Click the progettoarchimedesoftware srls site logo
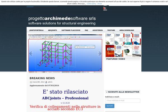Viewport: 168px width, 112px height. (62, 21)
